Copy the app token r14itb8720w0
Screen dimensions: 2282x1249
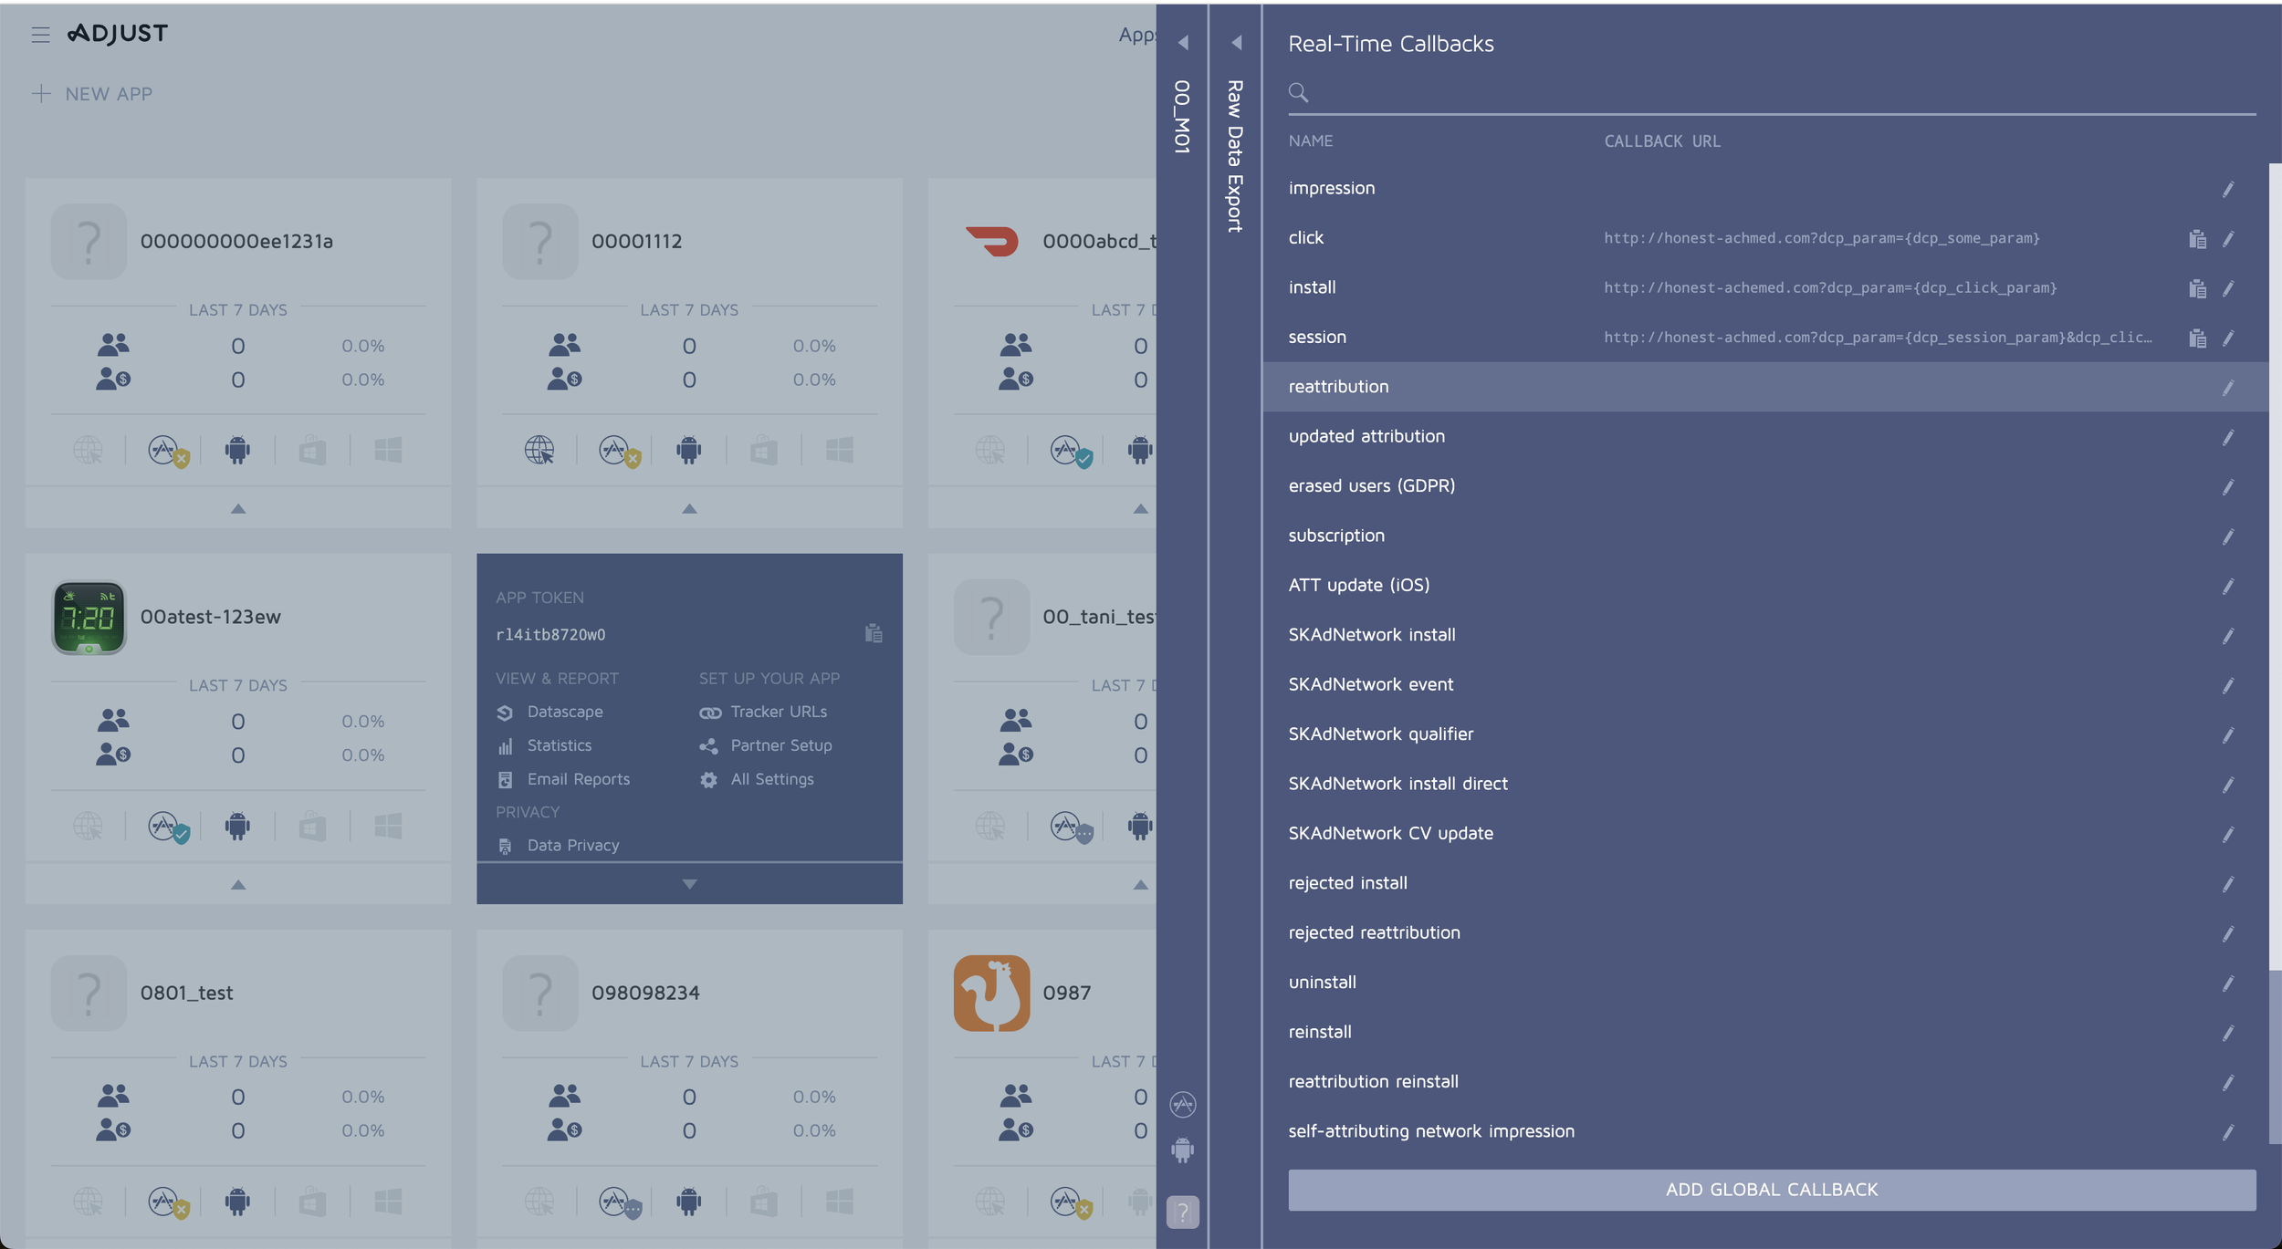pyautogui.click(x=874, y=633)
